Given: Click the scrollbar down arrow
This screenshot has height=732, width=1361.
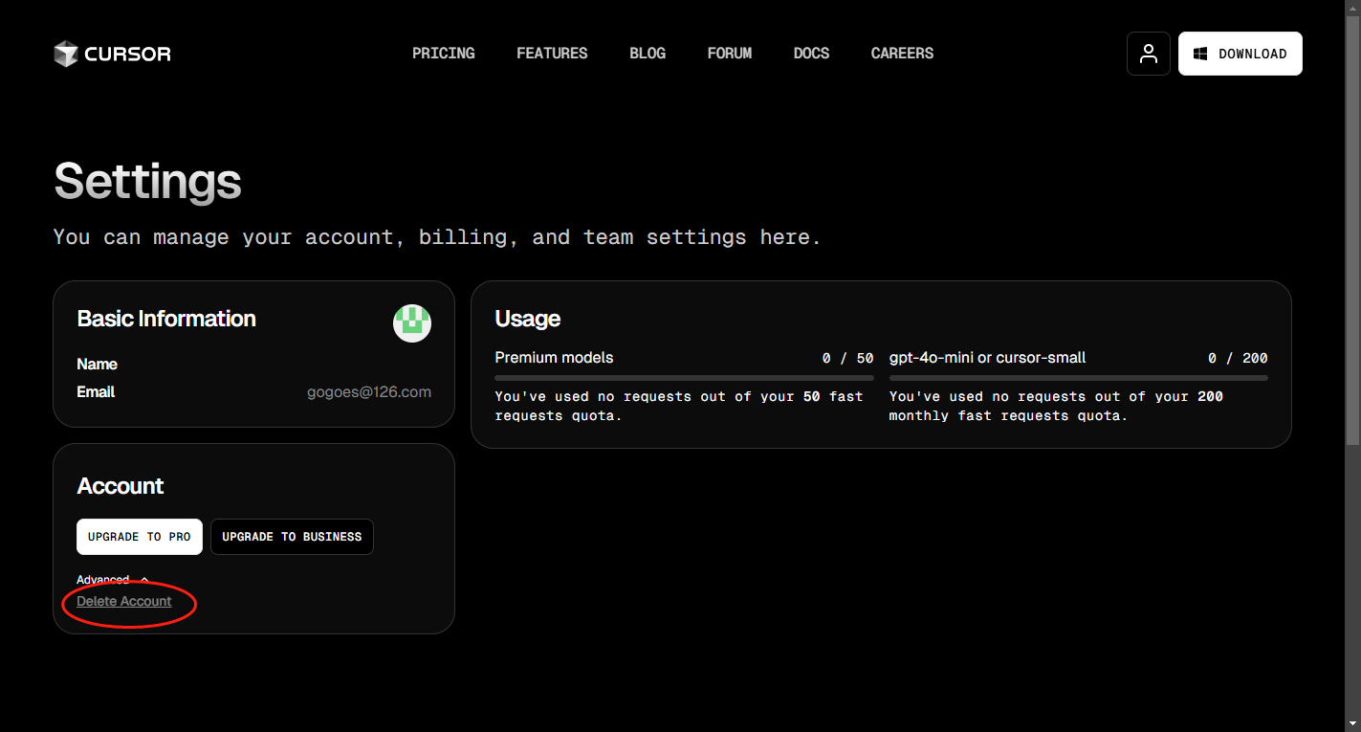Looking at the screenshot, I should pyautogui.click(x=1352, y=723).
